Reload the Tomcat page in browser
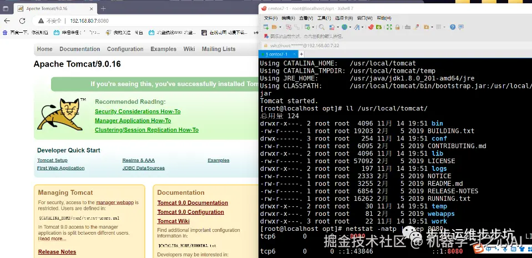 click(x=22, y=21)
